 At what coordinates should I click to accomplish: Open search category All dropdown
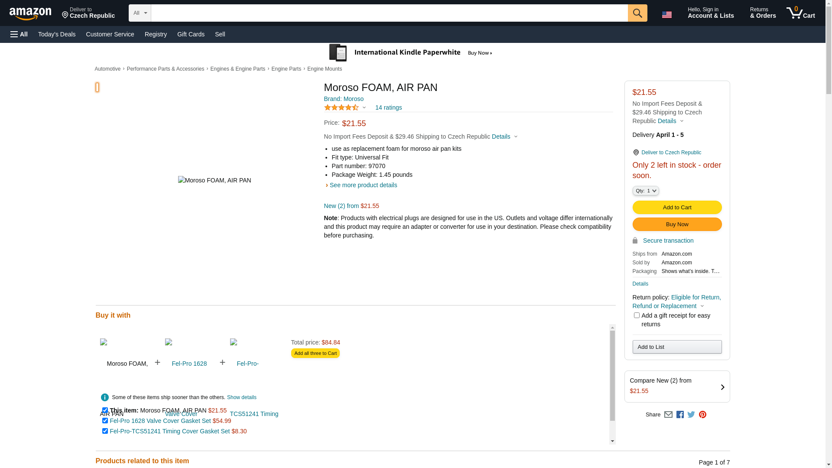(x=140, y=13)
